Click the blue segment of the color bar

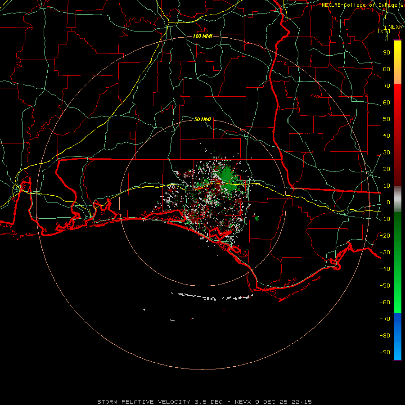397,337
